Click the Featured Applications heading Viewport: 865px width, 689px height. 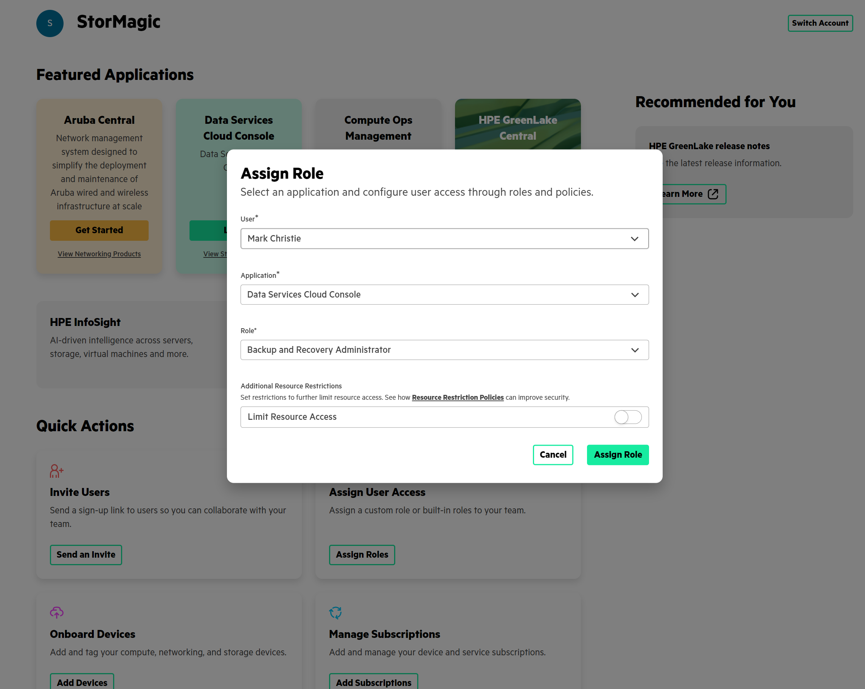tap(115, 75)
